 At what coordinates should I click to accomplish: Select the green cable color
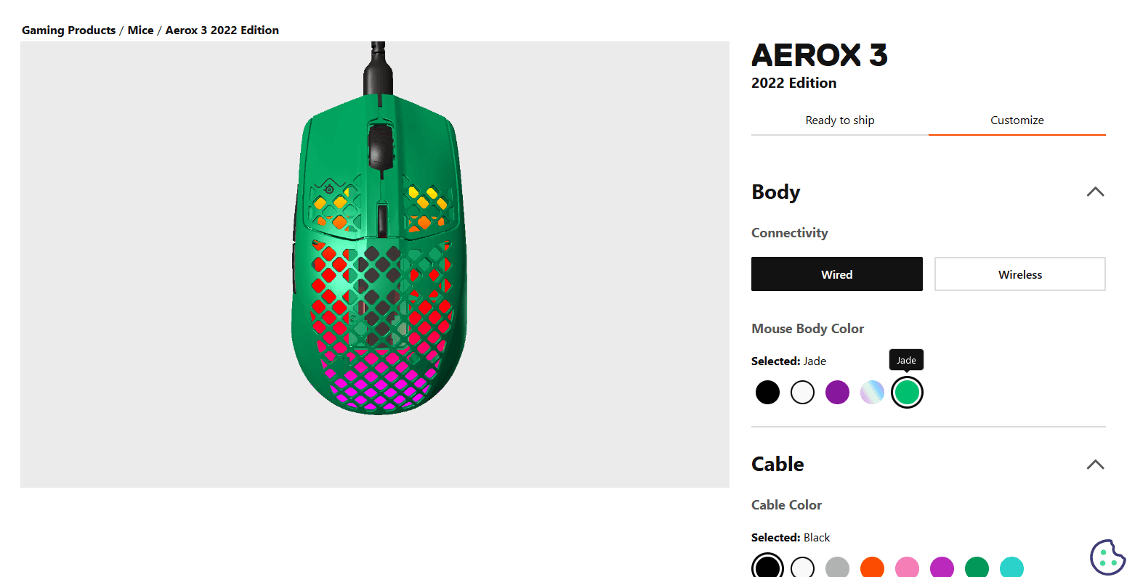pyautogui.click(x=977, y=568)
